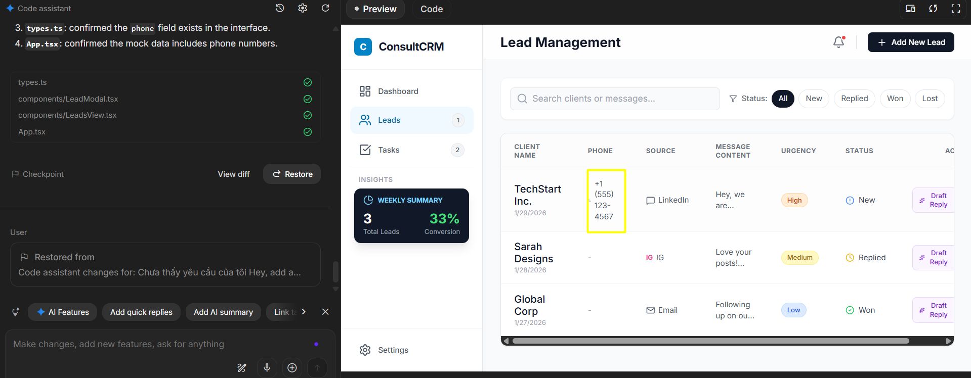Click components/LeadModal.tsx file row

tap(165, 99)
